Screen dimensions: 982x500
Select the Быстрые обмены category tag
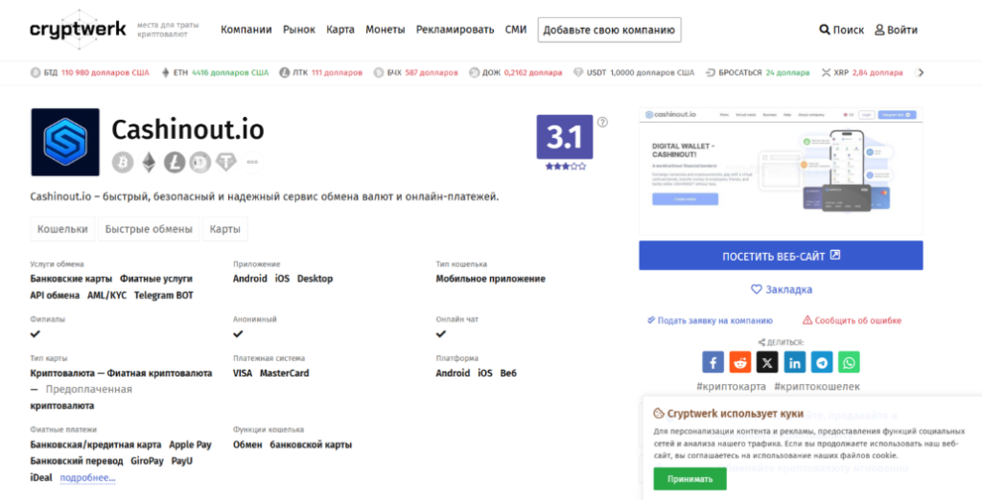pos(149,229)
